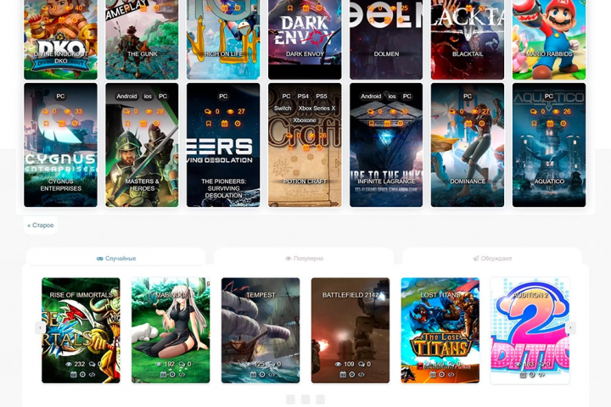611x407 pixels.
Task: Click bookmark icon on Masters & Heroes card
Action: [x=127, y=124]
